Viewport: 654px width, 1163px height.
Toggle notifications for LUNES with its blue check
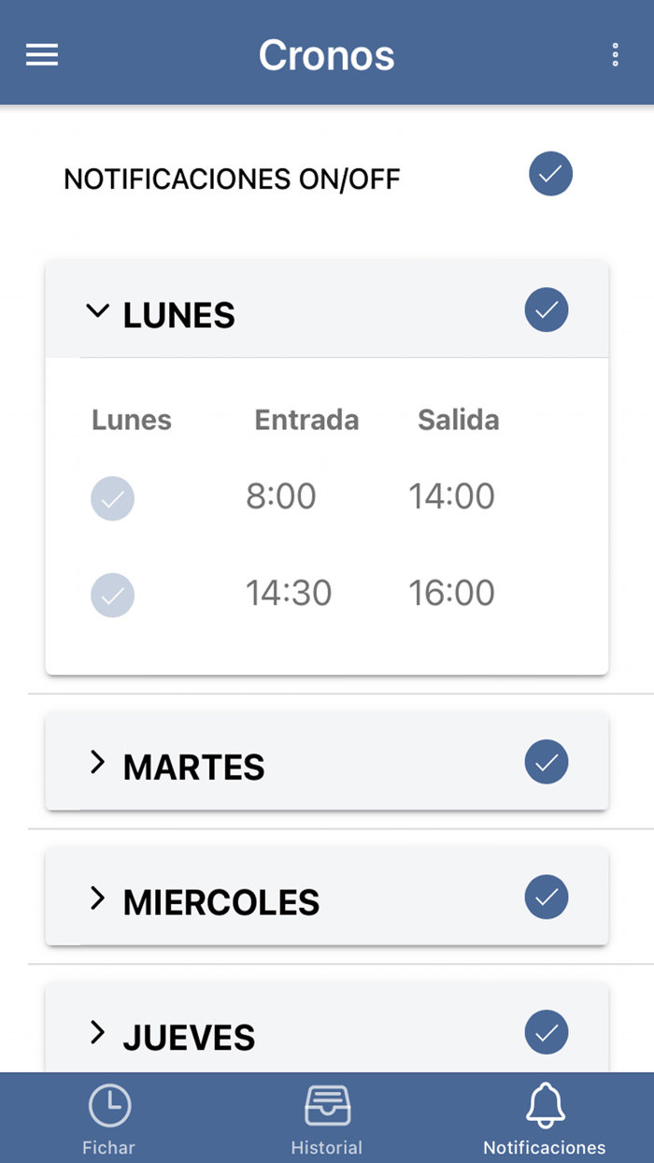click(x=547, y=309)
